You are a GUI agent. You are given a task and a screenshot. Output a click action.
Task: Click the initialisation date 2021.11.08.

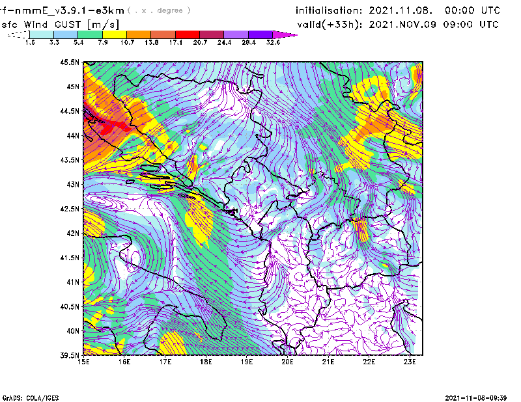401,10
